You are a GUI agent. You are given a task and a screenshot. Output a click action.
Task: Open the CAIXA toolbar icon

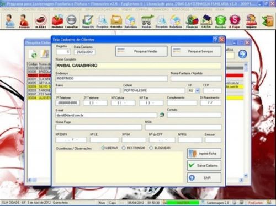tap(206, 21)
